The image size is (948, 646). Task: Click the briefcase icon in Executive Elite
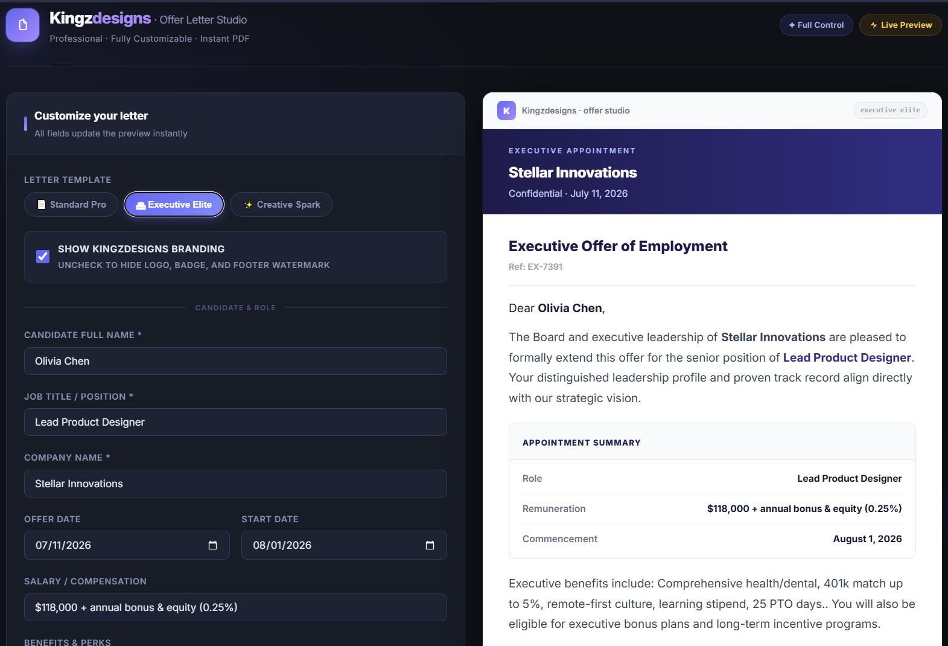(x=141, y=205)
